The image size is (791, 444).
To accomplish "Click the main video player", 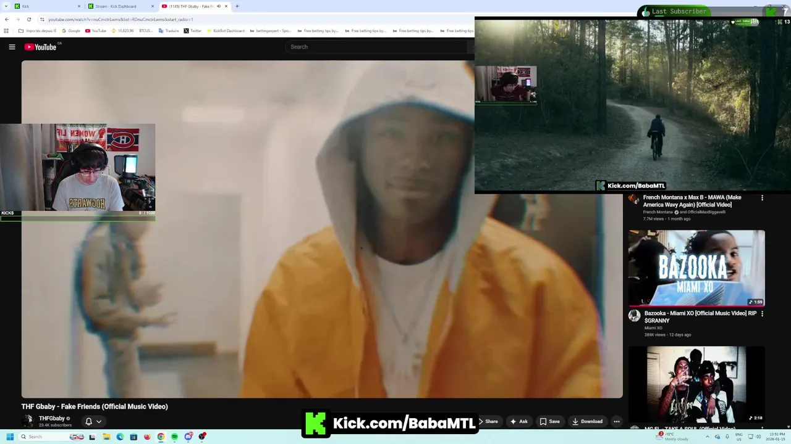I will (x=322, y=229).
